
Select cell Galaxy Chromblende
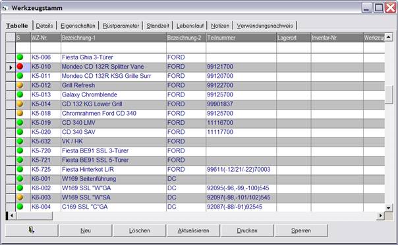(113, 94)
